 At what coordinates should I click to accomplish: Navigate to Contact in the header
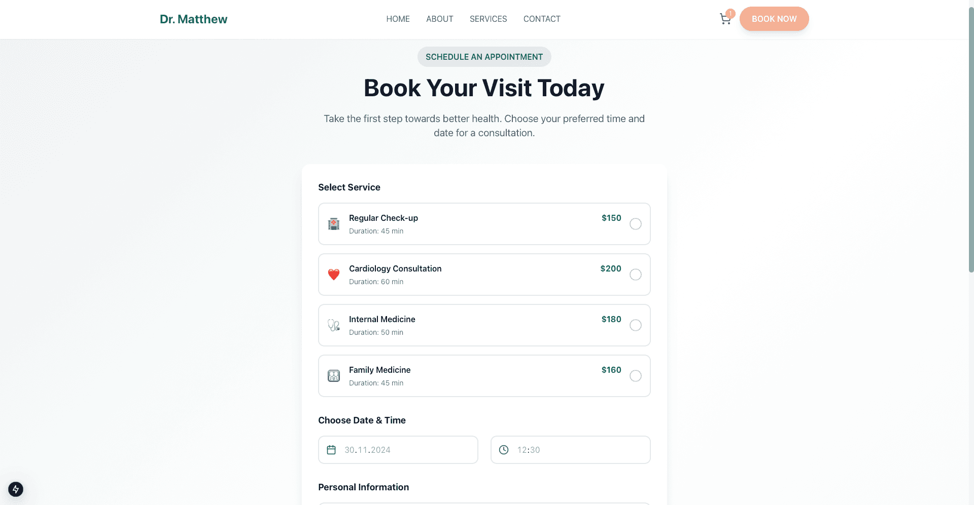pyautogui.click(x=542, y=19)
